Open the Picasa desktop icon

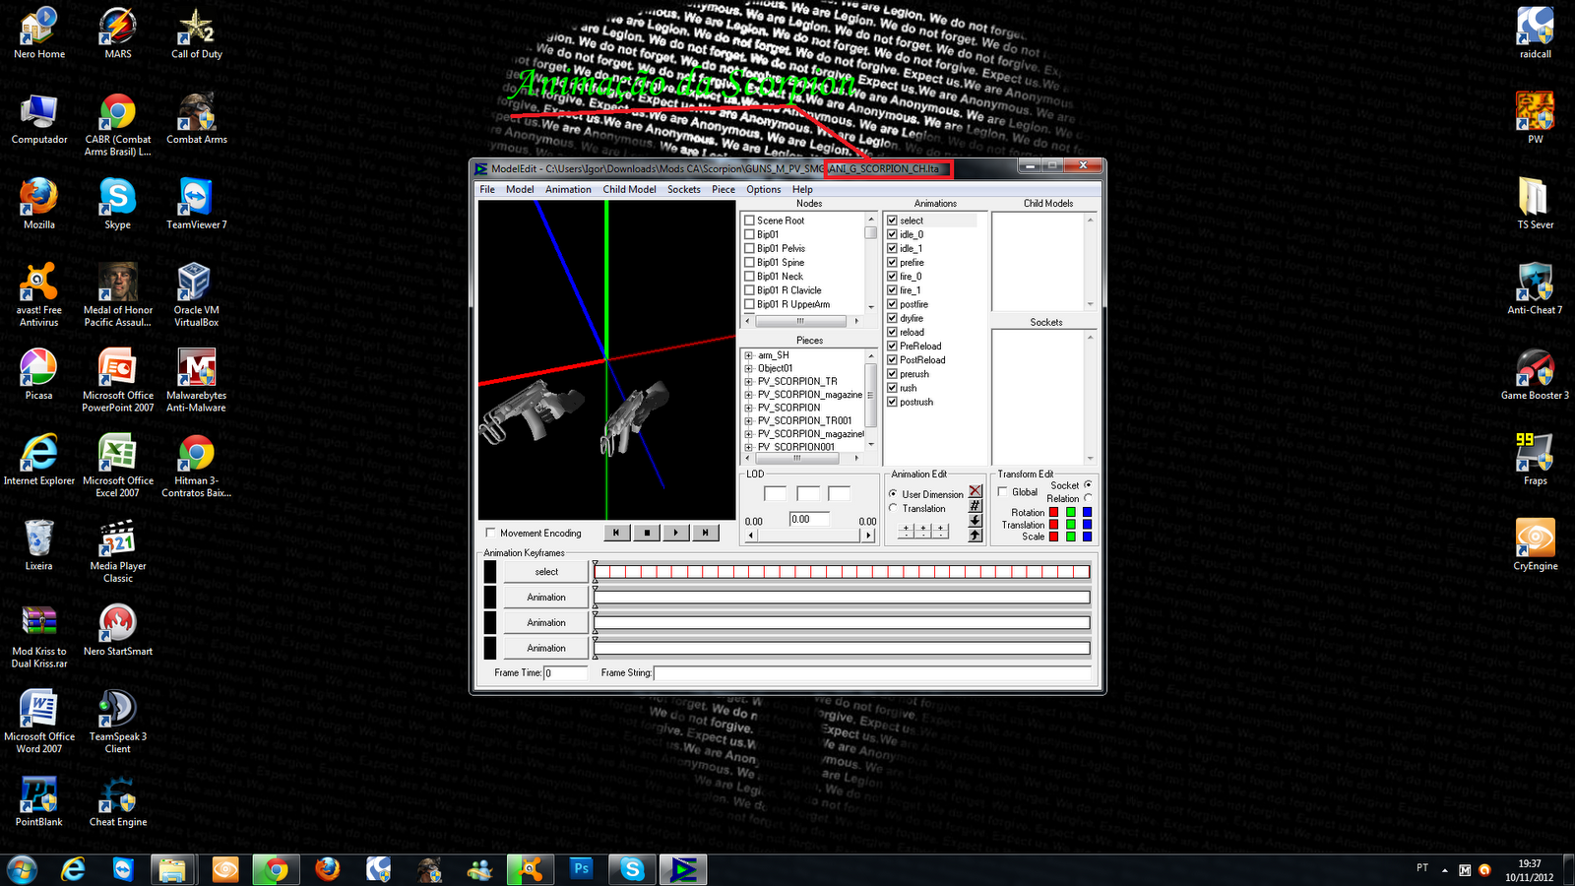pos(38,374)
